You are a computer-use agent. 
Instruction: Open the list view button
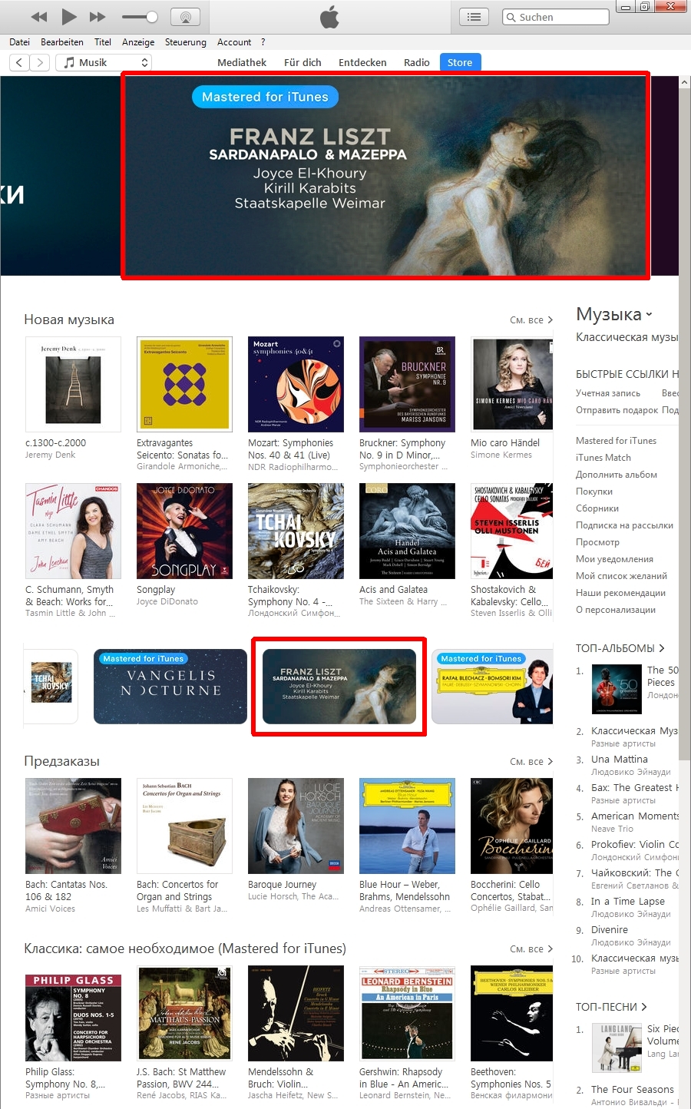click(474, 16)
